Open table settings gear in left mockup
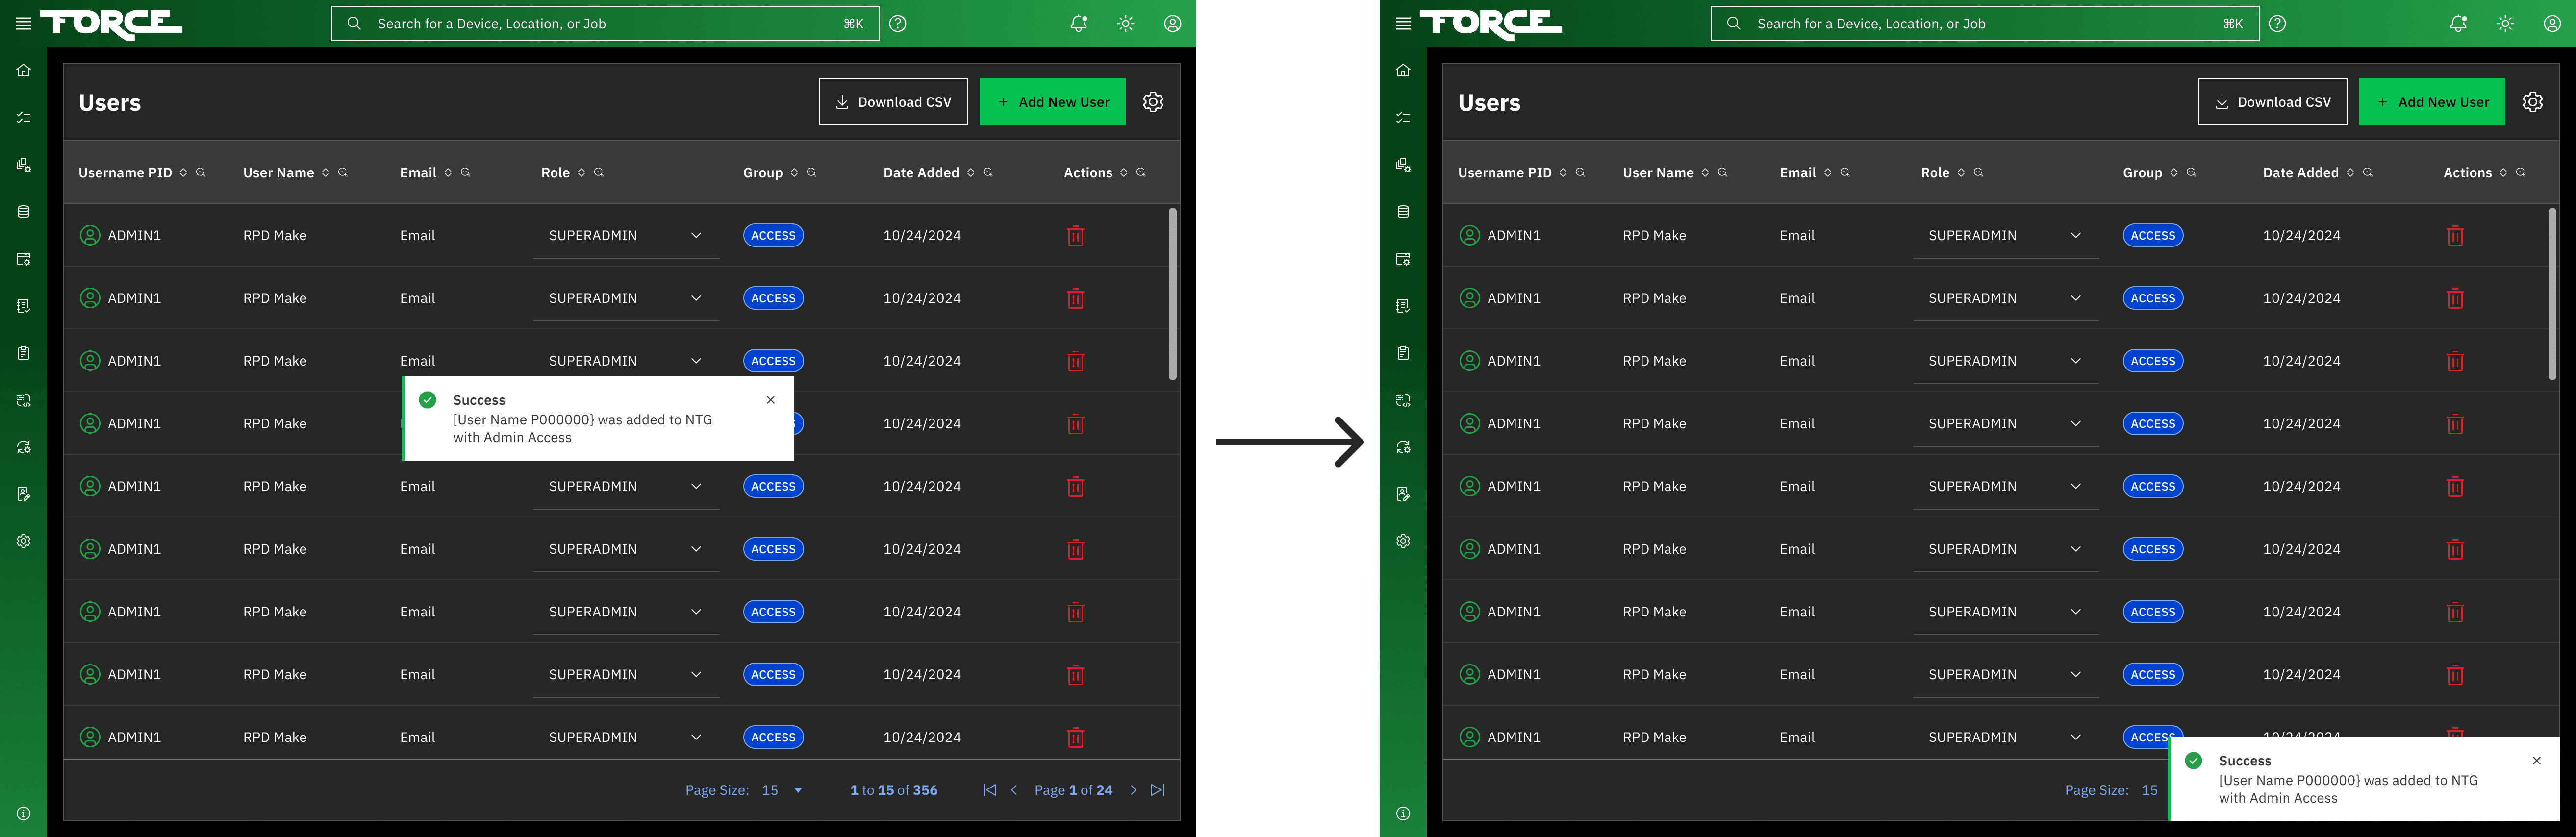The height and width of the screenshot is (837, 2576). point(1153,102)
